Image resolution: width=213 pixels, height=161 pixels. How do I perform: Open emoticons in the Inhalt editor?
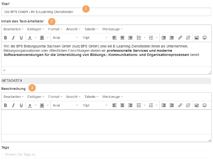coord(204,38)
